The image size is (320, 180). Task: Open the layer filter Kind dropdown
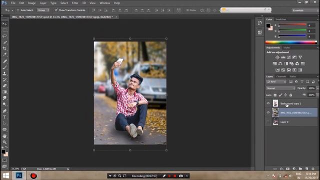pos(276,82)
